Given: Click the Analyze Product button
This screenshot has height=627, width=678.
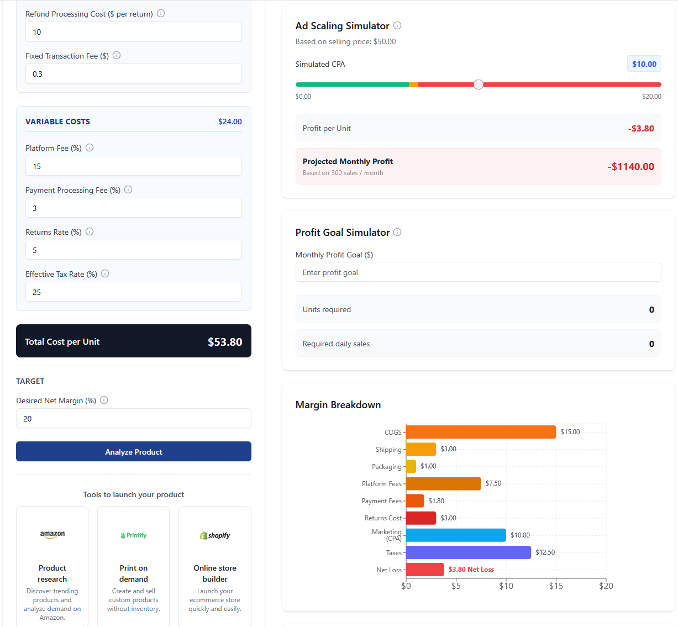Looking at the screenshot, I should (x=133, y=451).
